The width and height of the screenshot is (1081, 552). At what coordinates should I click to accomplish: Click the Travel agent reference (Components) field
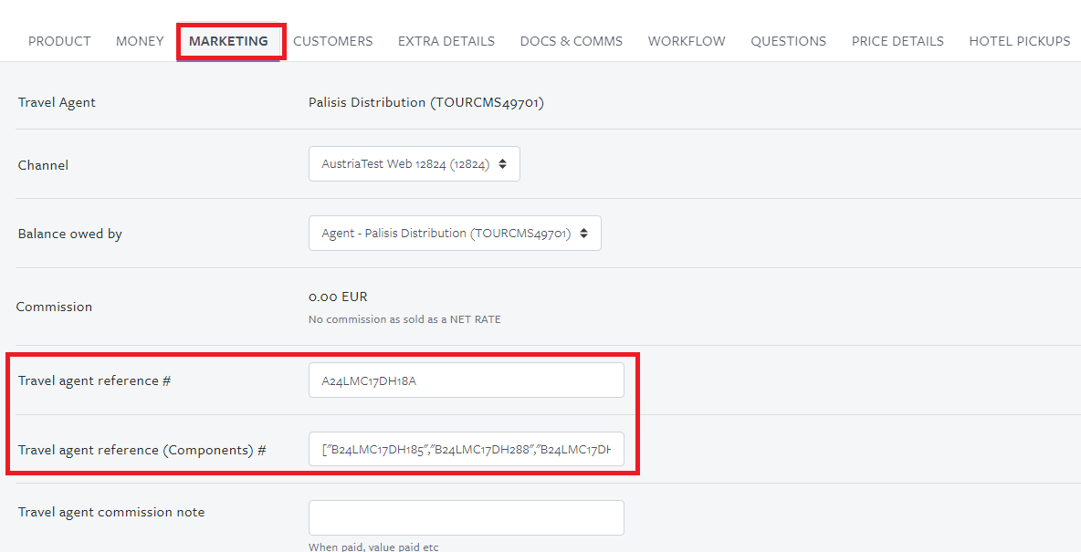[x=466, y=449]
